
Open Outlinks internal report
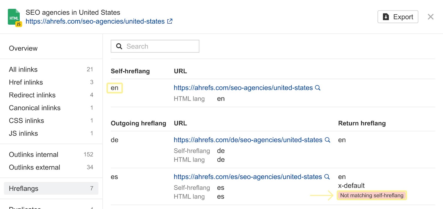click(34, 154)
